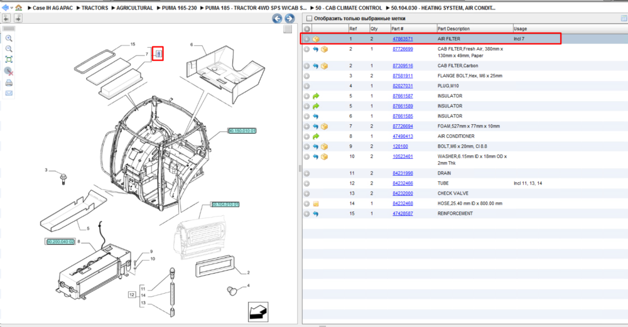Zoom out of the parts diagram
Screen dimensions: 628x327
(x=9, y=49)
